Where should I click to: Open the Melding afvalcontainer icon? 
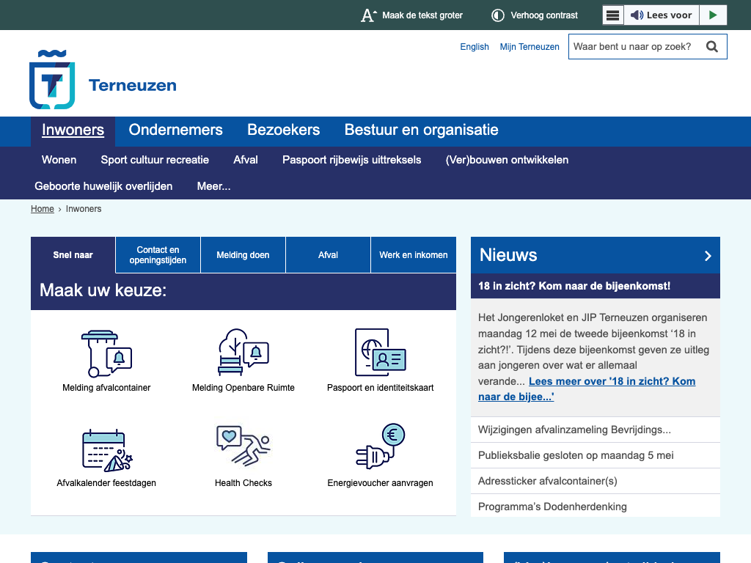pos(106,353)
